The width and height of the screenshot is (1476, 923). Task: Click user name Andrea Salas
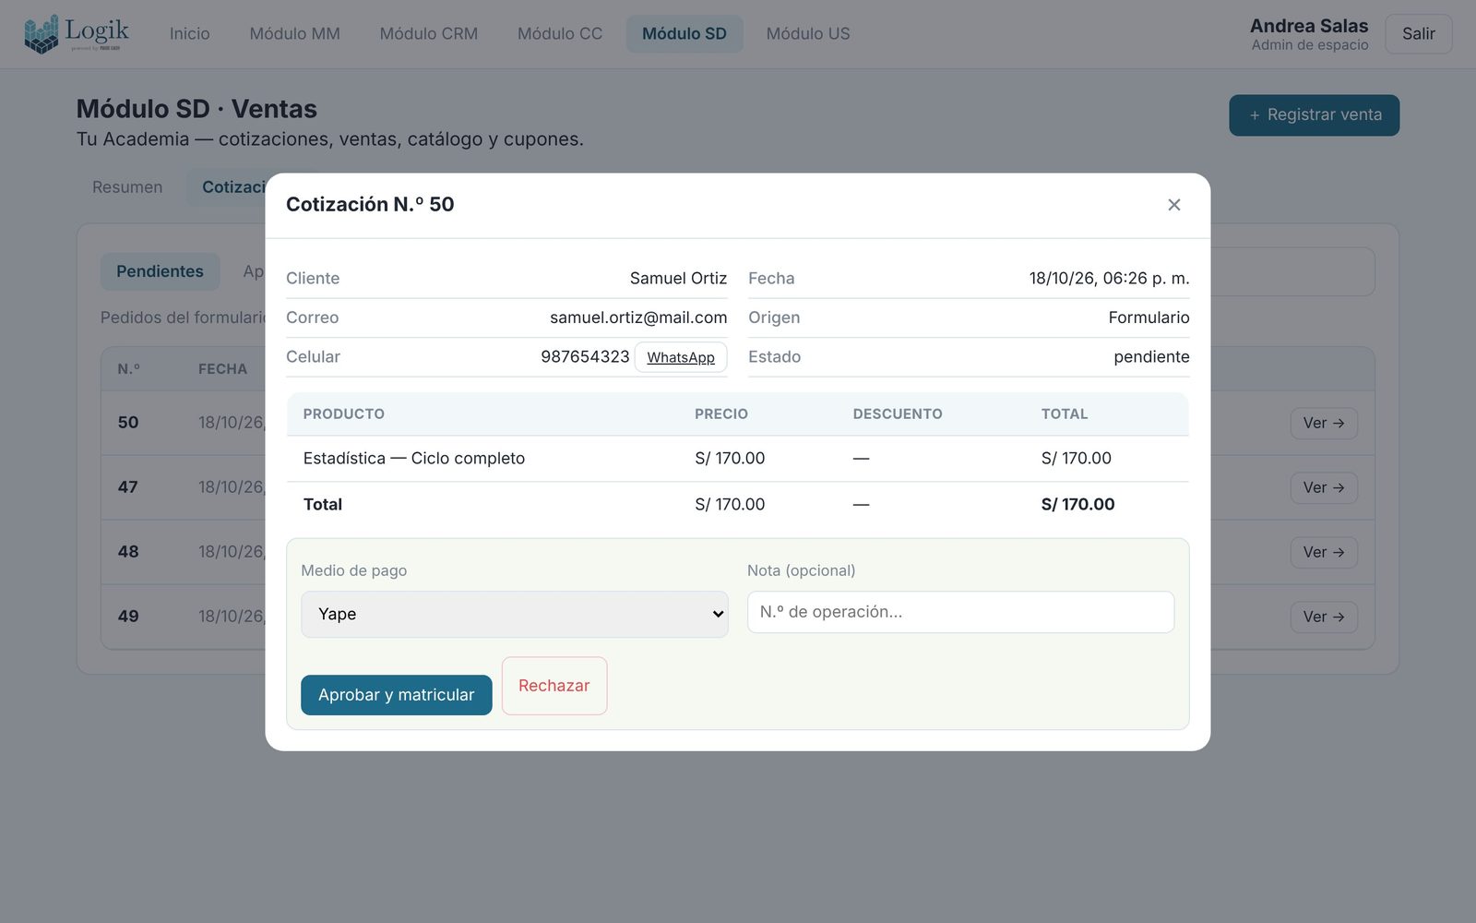[x=1309, y=26]
